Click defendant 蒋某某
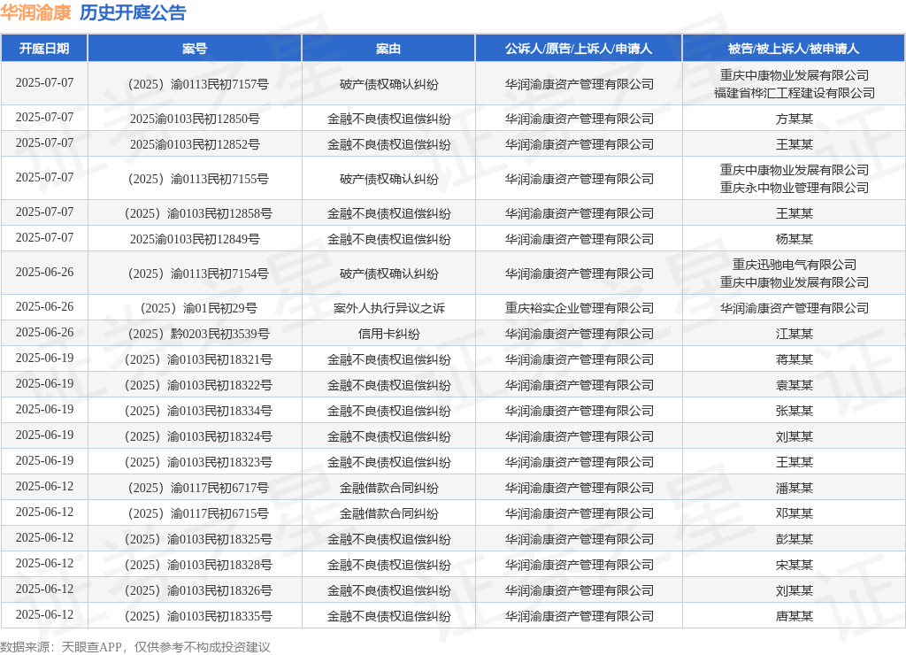Screen dimensions: 906x655 (x=794, y=359)
